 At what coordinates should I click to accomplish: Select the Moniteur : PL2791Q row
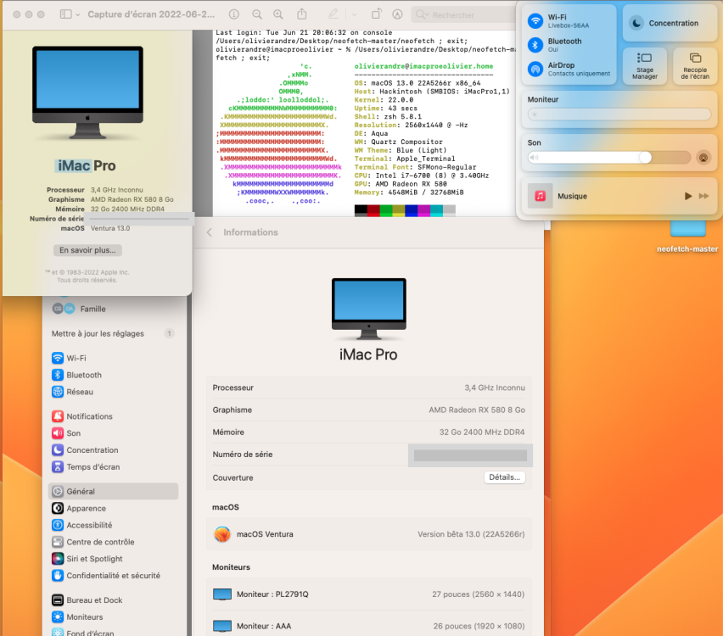point(369,594)
